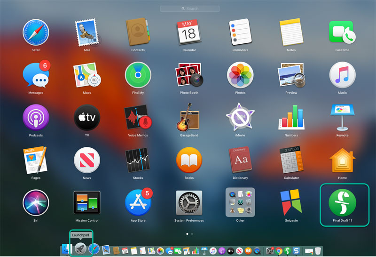Open Mail stamp icon in the Dock
This screenshot has height=257, width=376.
pos(106,250)
